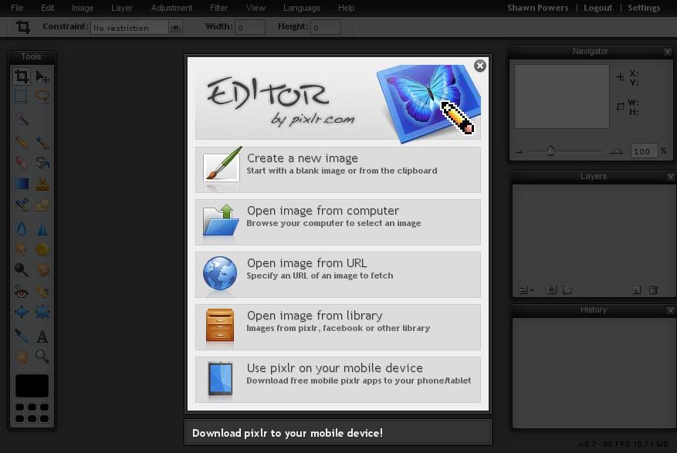
Task: Select the Brush tool
Action: click(42, 142)
